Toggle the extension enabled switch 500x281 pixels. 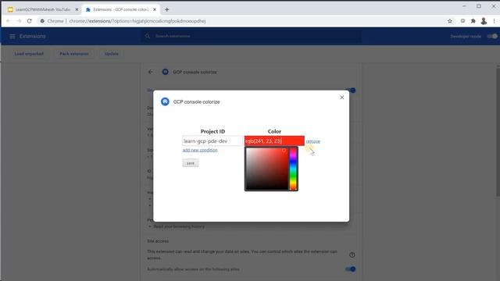pyautogui.click(x=351, y=91)
